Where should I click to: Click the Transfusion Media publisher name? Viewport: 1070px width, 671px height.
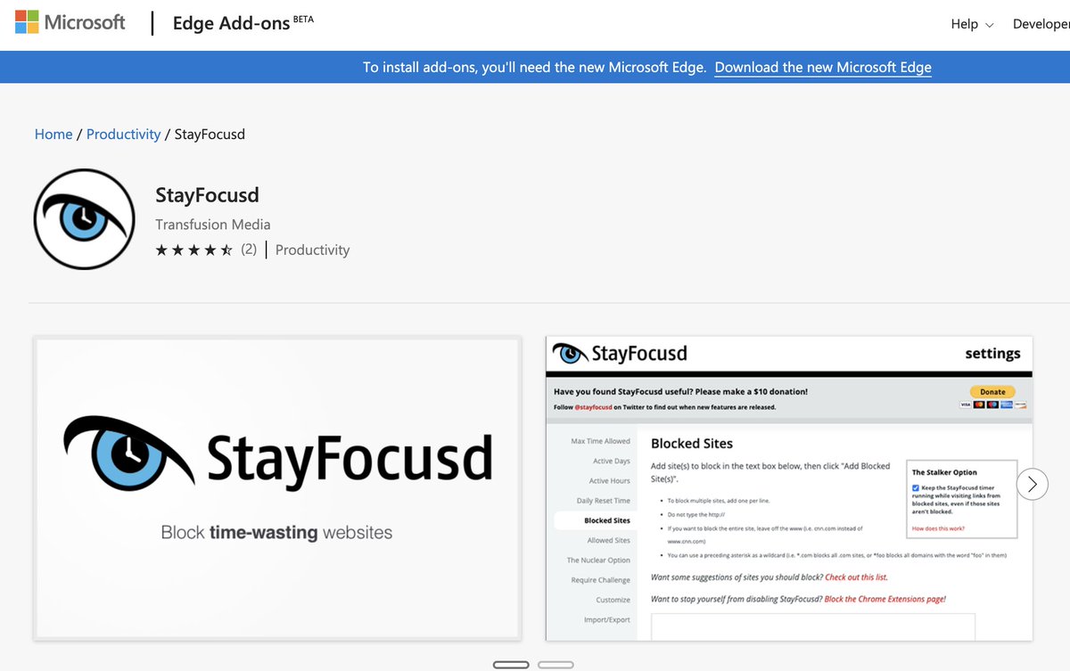tap(213, 225)
